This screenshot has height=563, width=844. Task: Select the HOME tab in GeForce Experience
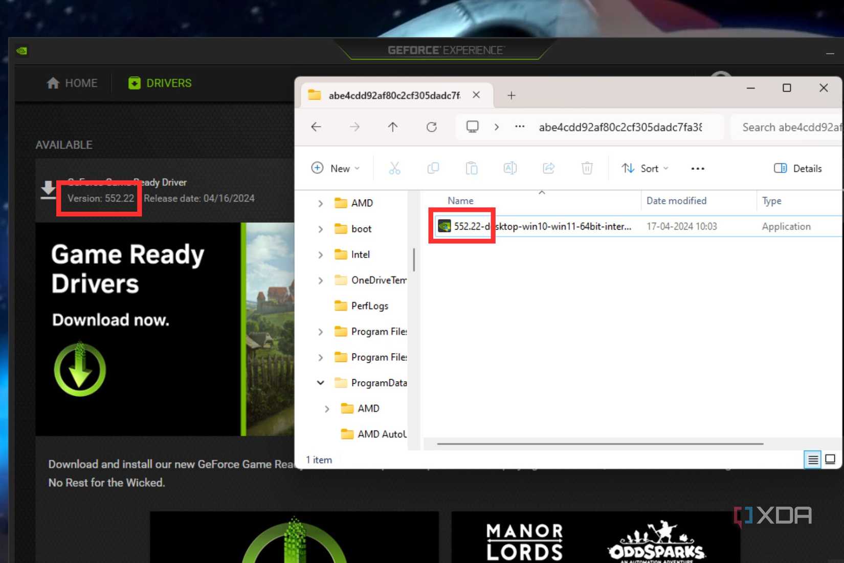pyautogui.click(x=71, y=83)
